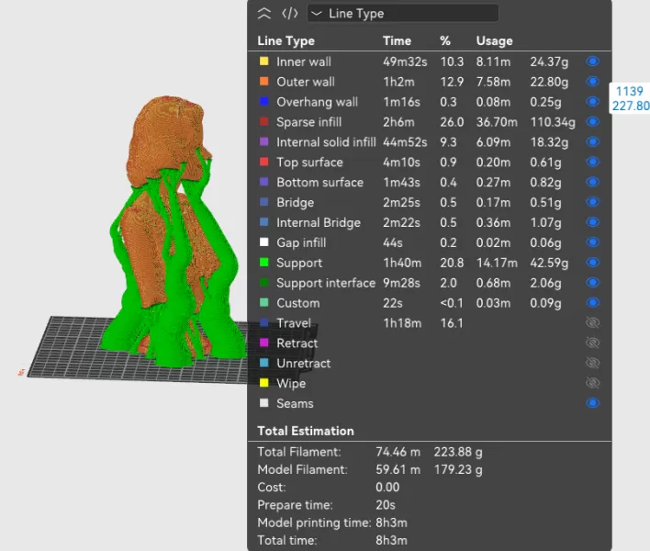Click the G-code view code icon
The height and width of the screenshot is (551, 650).
(290, 14)
